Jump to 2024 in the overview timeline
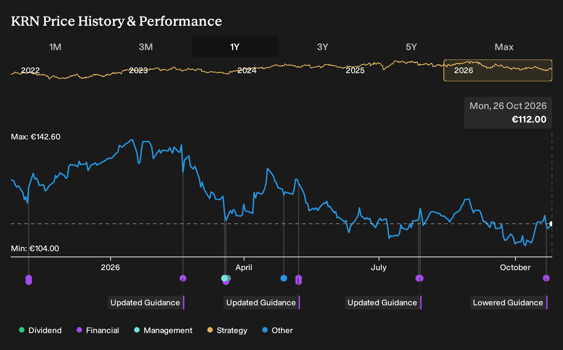Screen dimensions: 563x350 click(x=247, y=70)
